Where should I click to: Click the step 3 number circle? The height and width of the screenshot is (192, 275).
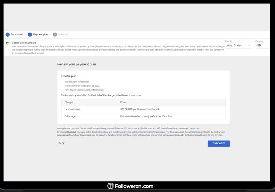tap(55, 35)
